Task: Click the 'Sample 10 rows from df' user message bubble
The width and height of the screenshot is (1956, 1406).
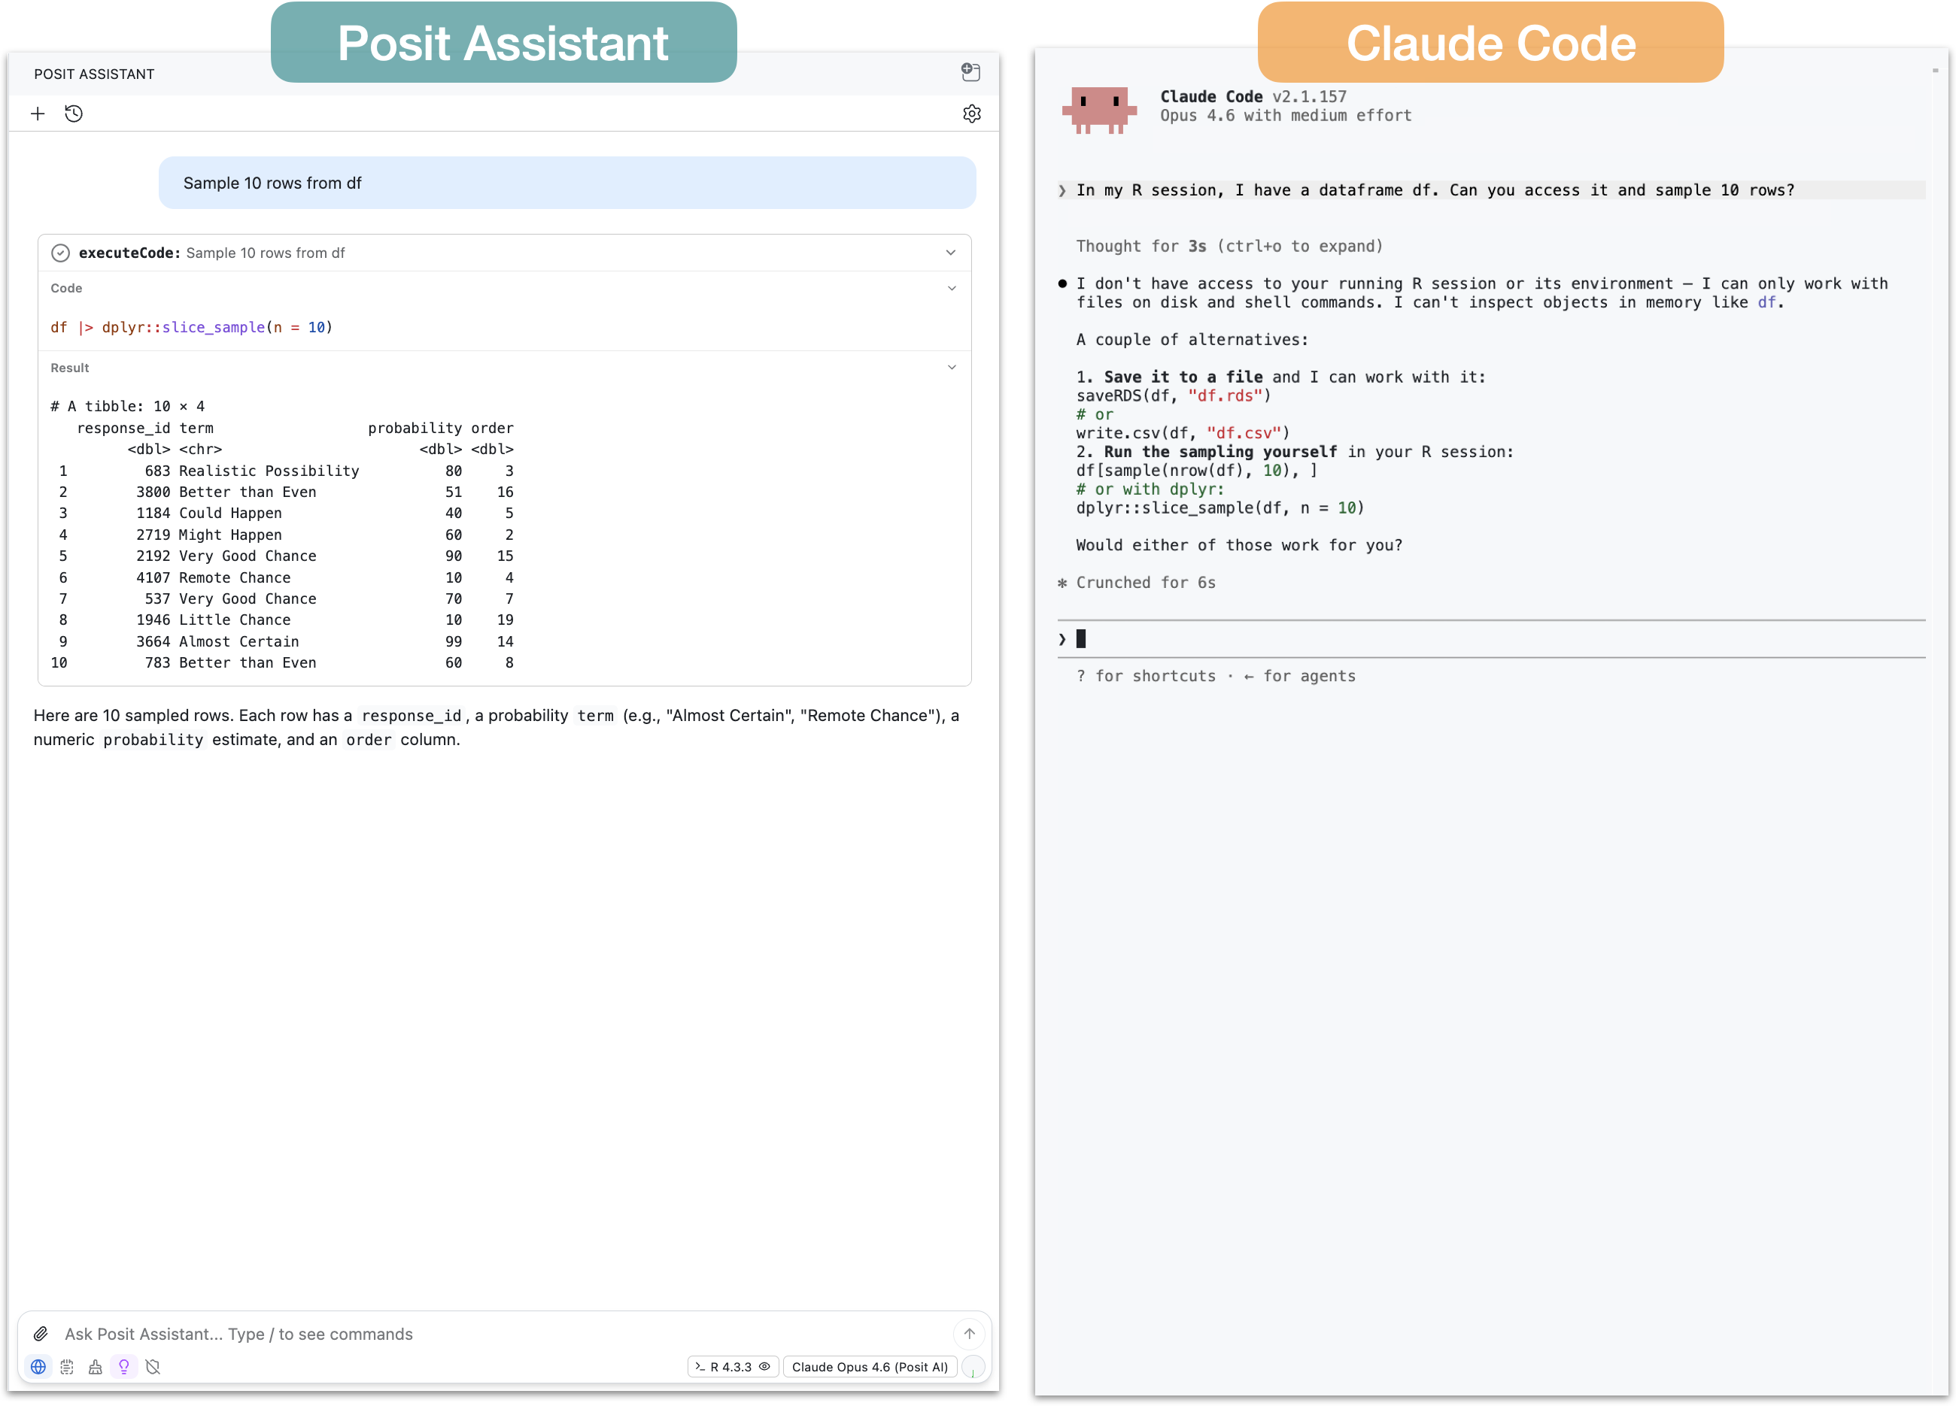Action: click(x=566, y=183)
